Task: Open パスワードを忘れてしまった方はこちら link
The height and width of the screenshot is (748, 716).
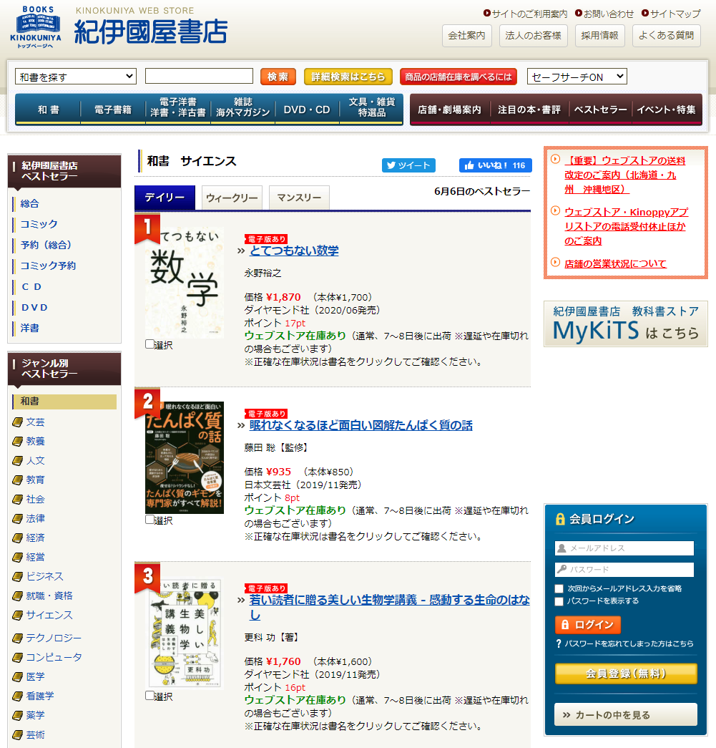Action: click(629, 643)
